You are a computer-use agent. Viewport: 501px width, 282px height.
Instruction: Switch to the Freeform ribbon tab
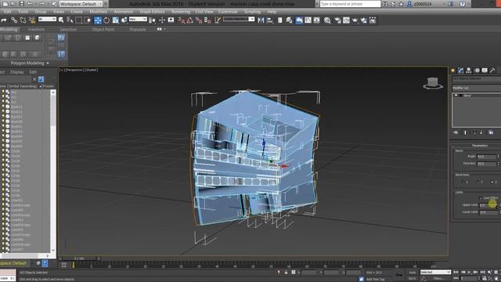tap(37, 29)
